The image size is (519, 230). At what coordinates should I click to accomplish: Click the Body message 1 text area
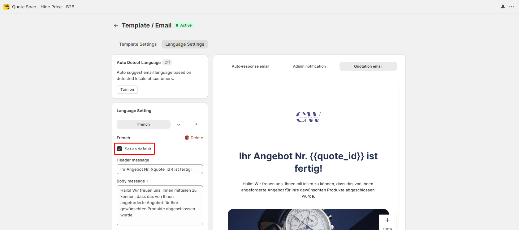(160, 205)
